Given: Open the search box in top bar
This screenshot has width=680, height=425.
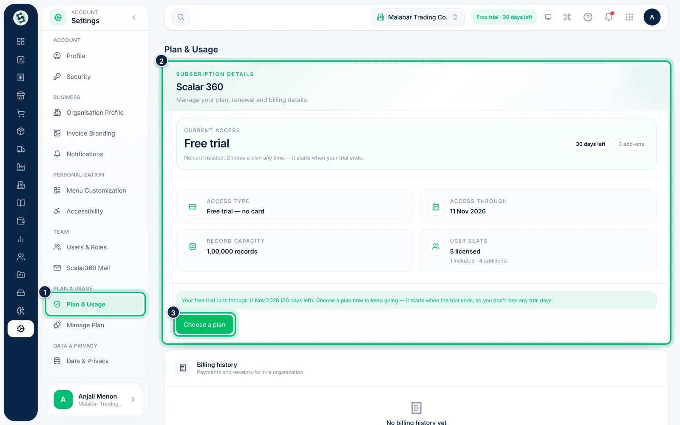Looking at the screenshot, I should coord(181,17).
